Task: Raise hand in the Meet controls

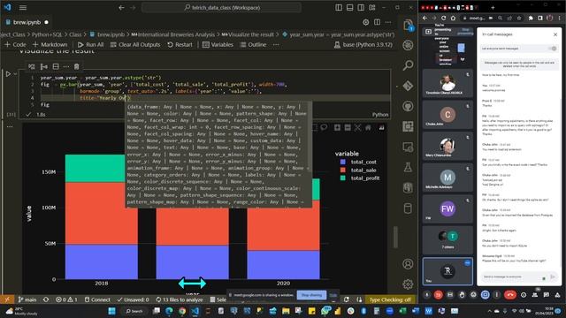Action: point(462,295)
